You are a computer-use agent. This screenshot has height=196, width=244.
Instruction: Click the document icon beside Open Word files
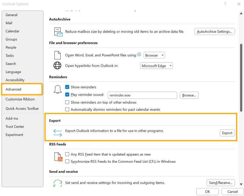(x=57, y=55)
